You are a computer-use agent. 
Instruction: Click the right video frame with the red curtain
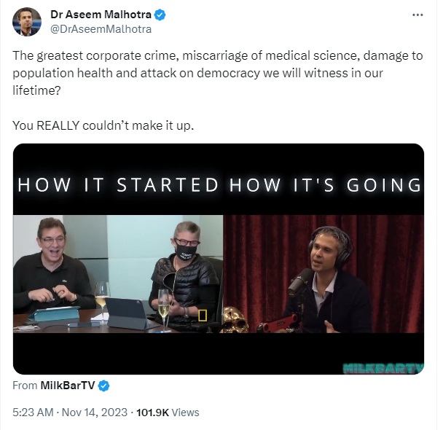[x=324, y=274]
